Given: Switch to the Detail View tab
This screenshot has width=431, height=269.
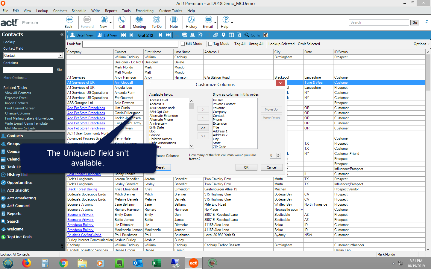Looking at the screenshot, I should click(82, 35).
